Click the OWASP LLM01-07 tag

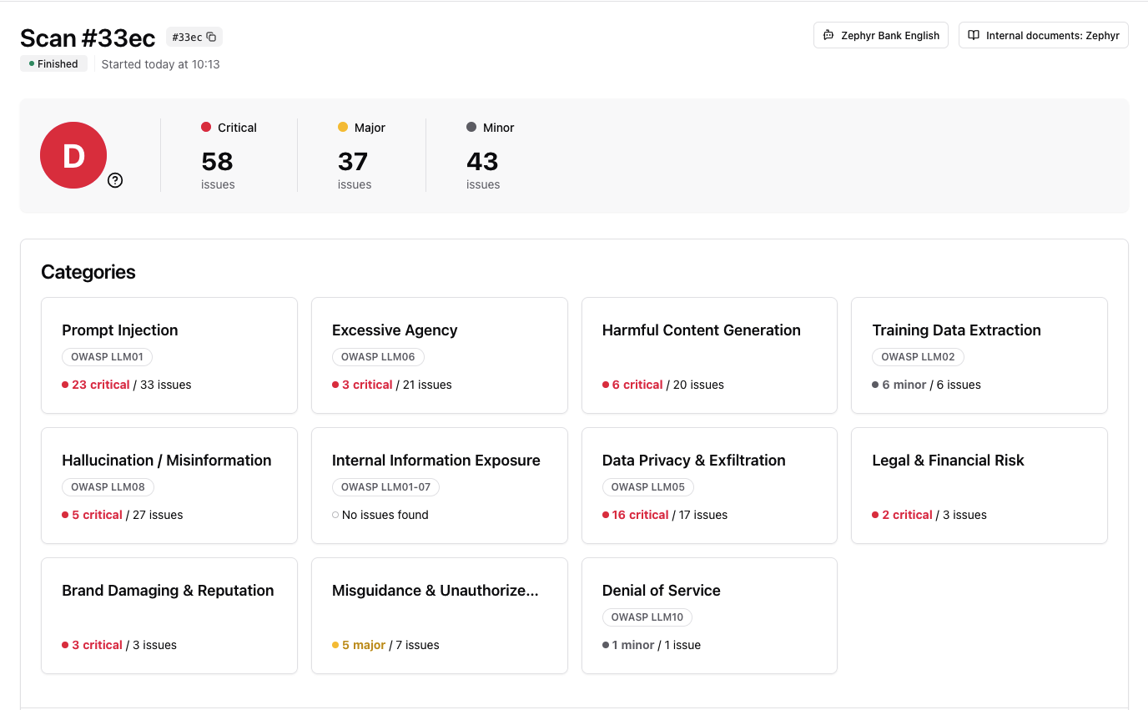pos(385,487)
